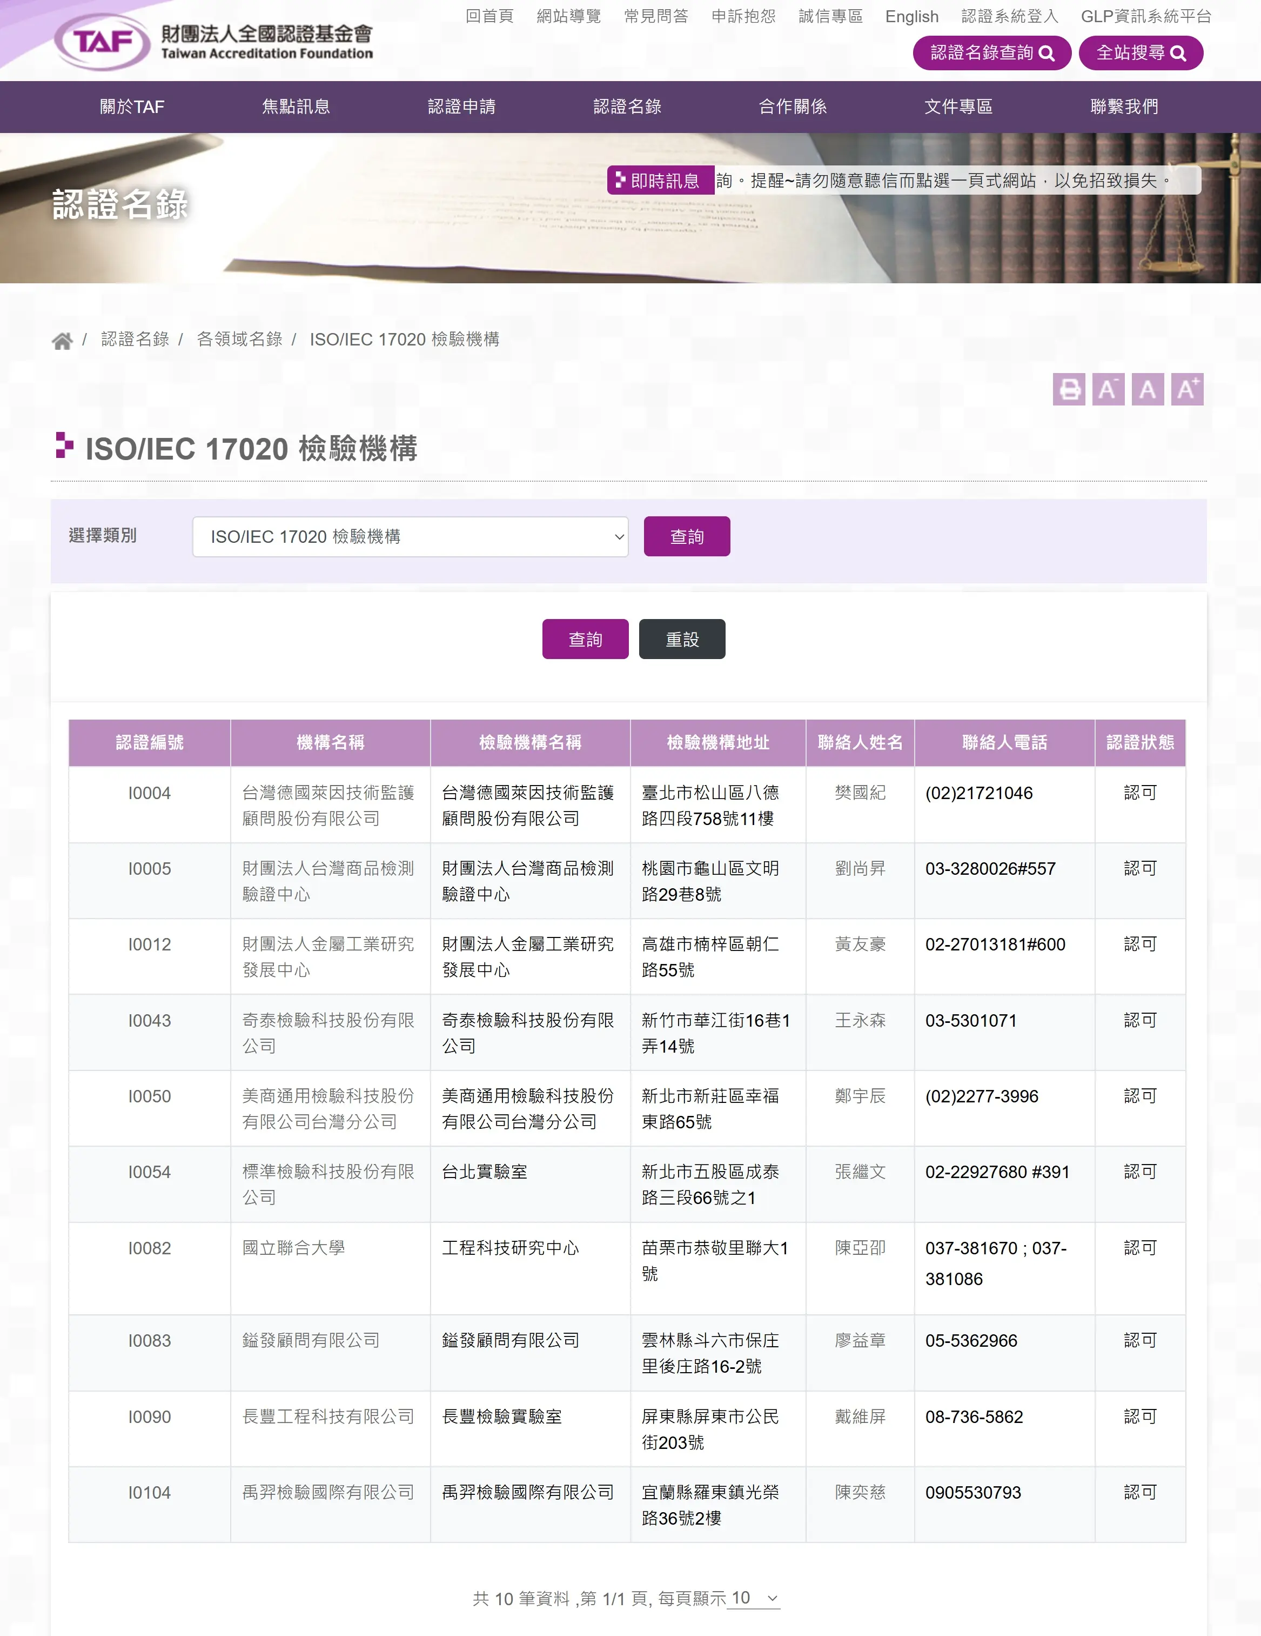Click the 聯絡人電話 column header
Viewport: 1261px width, 1636px height.
pos(1004,742)
